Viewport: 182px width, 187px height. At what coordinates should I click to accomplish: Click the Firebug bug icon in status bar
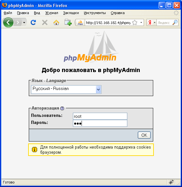click(171, 182)
